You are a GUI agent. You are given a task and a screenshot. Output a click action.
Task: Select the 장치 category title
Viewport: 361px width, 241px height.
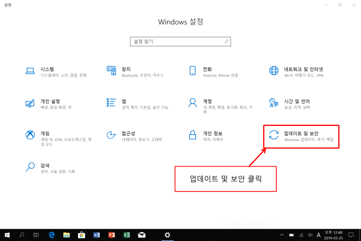(x=126, y=69)
